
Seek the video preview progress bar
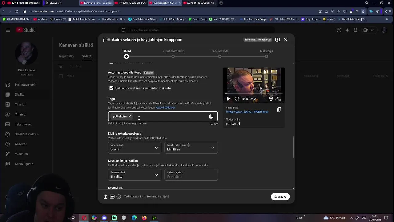pos(254,93)
